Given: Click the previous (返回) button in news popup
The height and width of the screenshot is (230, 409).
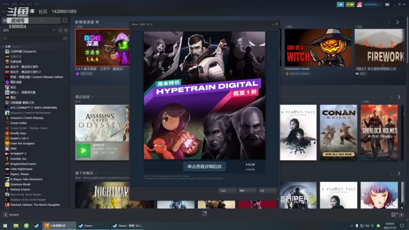Looking at the screenshot, I should click(227, 191).
